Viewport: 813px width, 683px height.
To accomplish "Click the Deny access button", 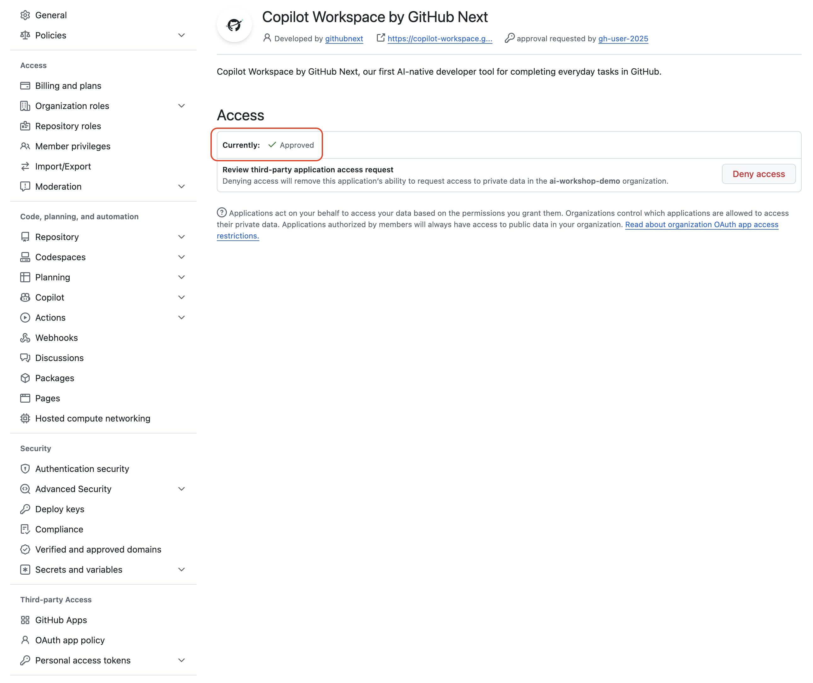I will pos(758,174).
